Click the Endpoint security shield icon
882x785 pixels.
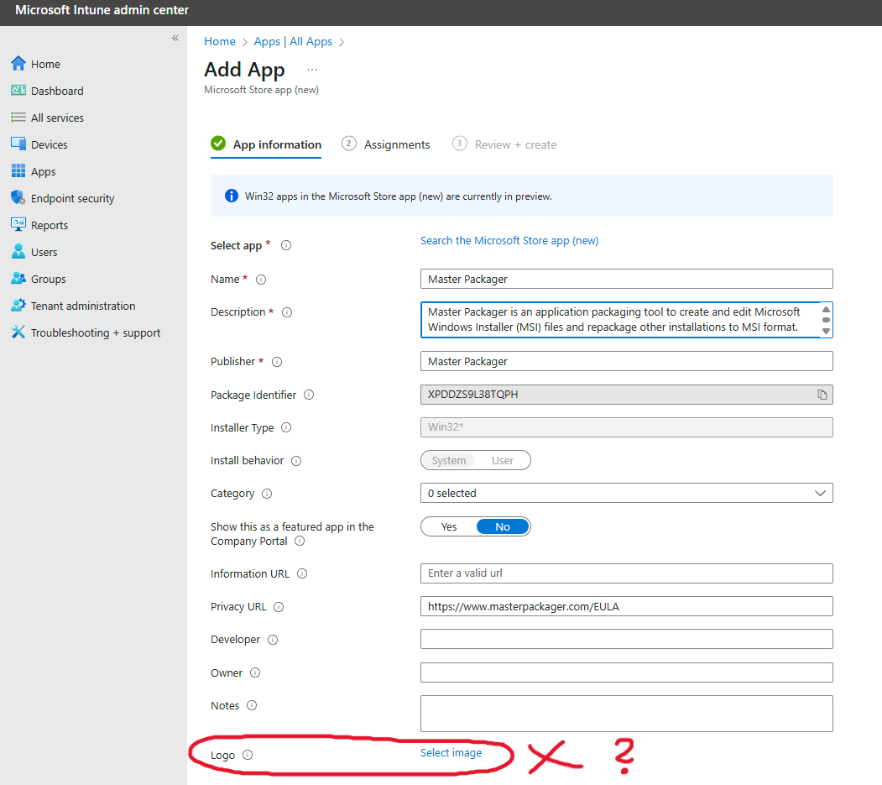pos(18,197)
